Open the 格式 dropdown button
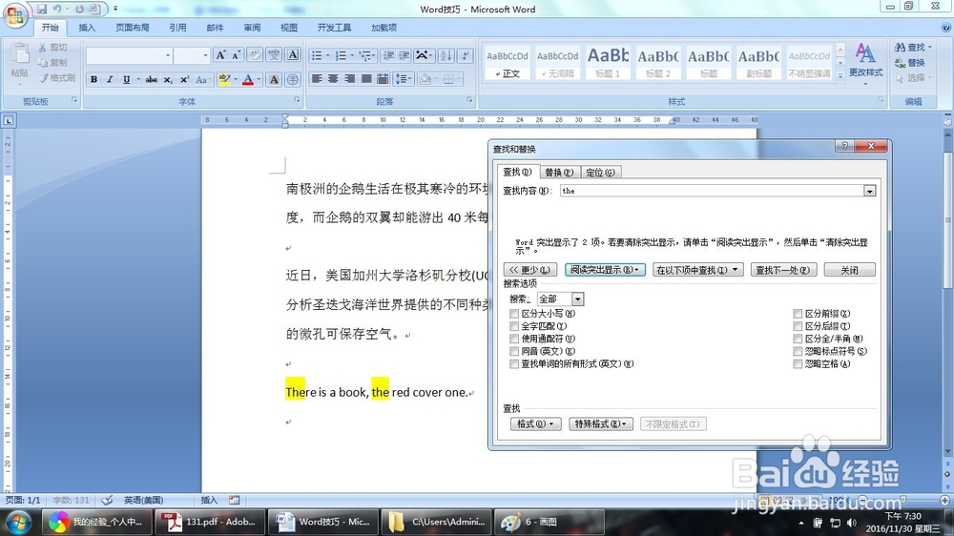 [535, 424]
